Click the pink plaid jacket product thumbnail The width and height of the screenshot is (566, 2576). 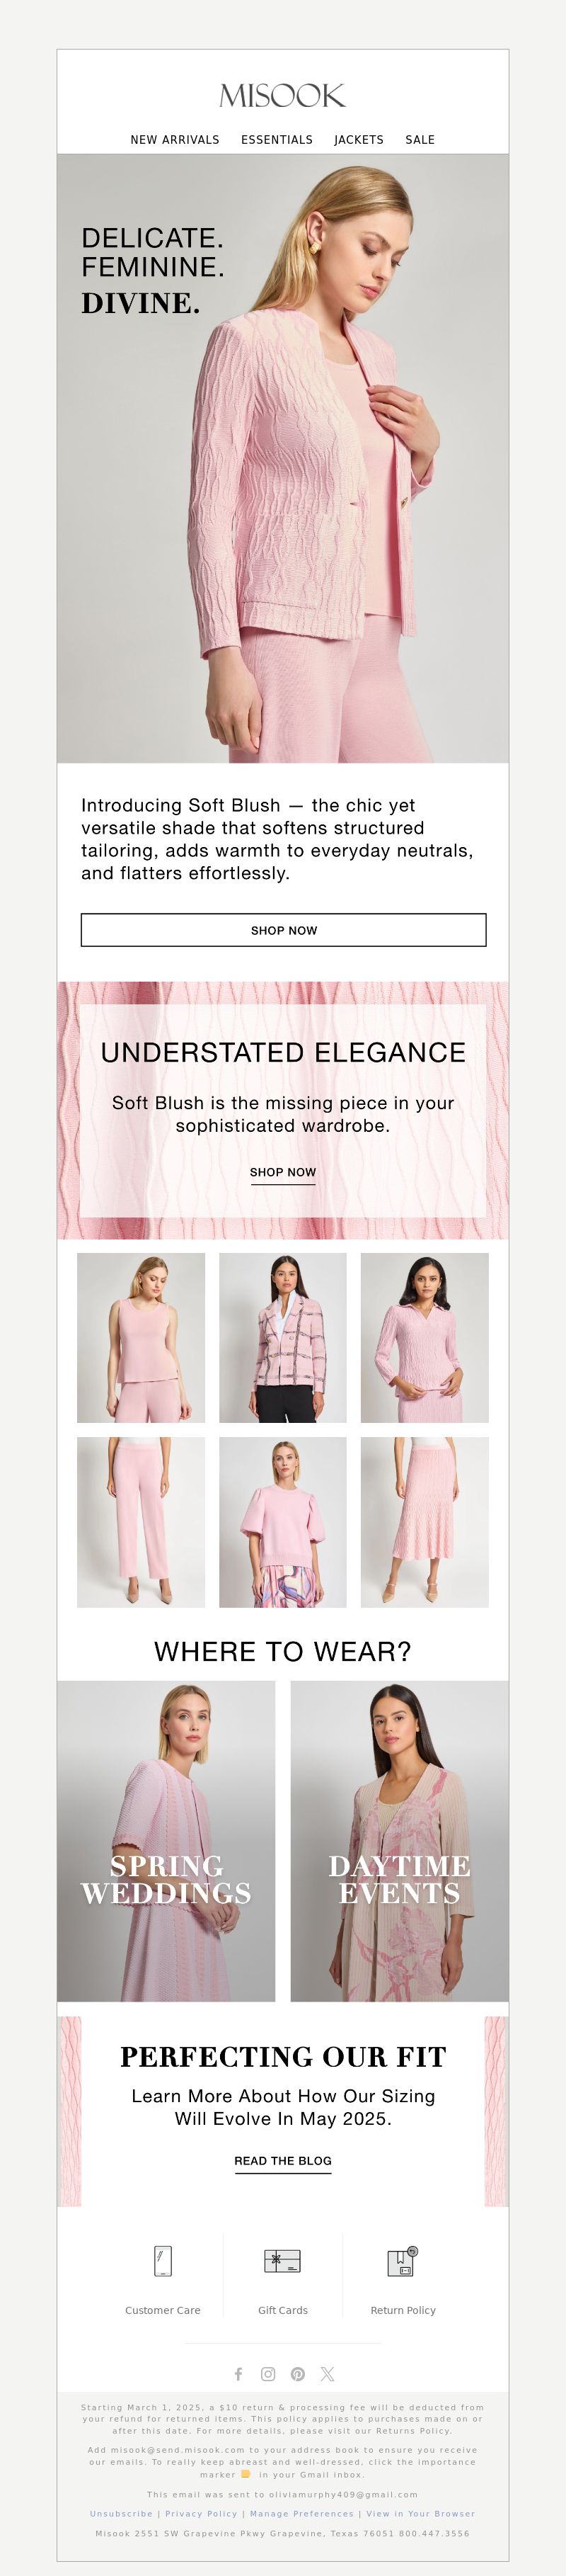tap(282, 1337)
